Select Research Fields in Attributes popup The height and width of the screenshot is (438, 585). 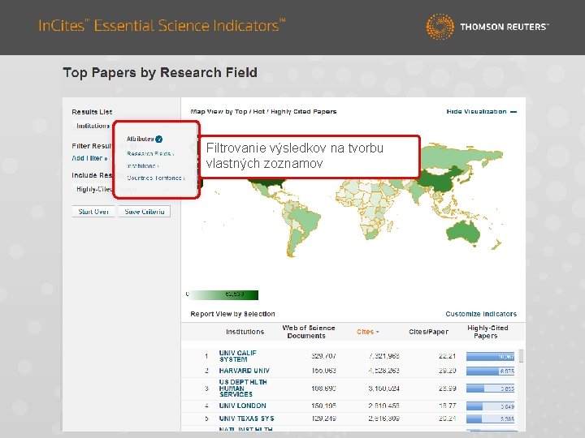pyautogui.click(x=150, y=153)
